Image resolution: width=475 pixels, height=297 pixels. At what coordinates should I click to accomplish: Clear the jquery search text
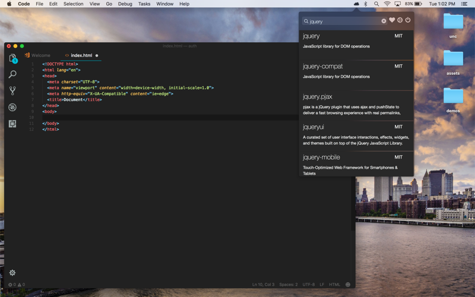tap(384, 21)
